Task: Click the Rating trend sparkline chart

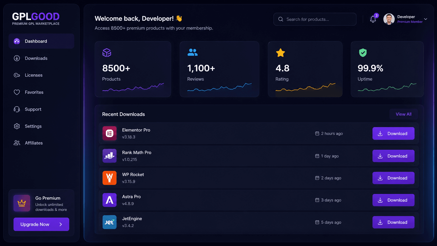Action: tap(305, 87)
